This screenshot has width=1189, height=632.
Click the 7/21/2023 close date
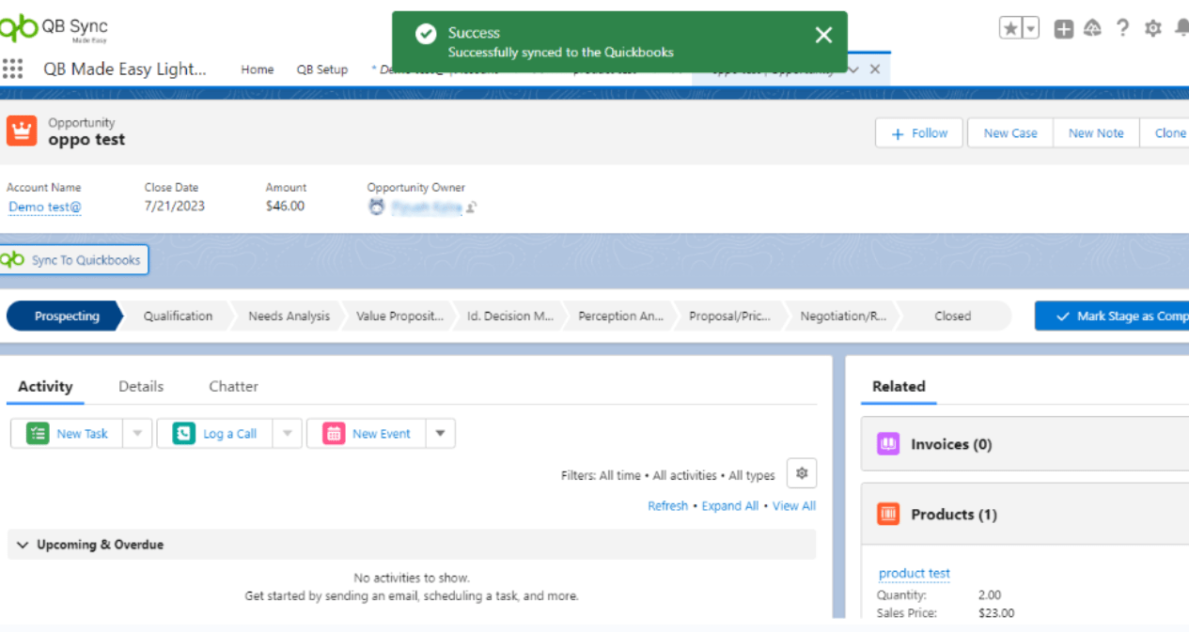pos(175,207)
